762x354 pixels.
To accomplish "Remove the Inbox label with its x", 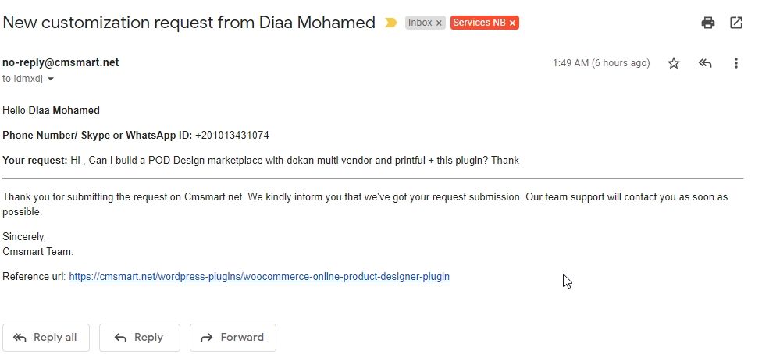I will 439,23.
